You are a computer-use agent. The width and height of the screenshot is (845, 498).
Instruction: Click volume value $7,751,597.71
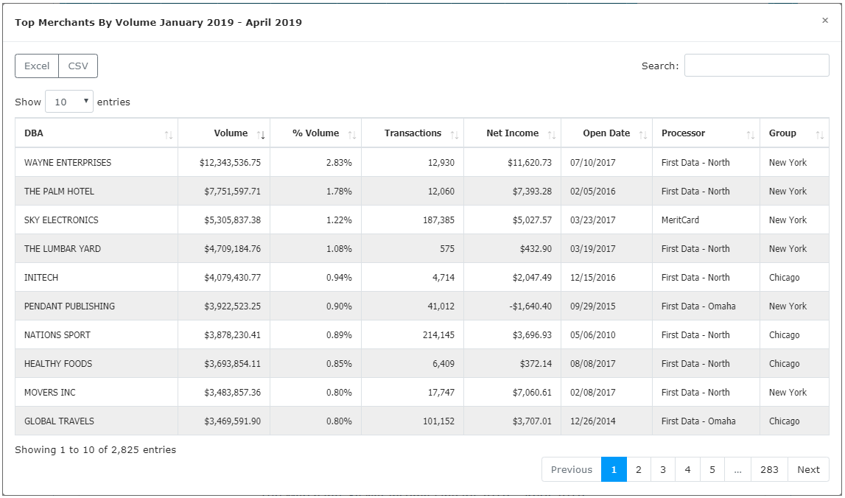232,192
